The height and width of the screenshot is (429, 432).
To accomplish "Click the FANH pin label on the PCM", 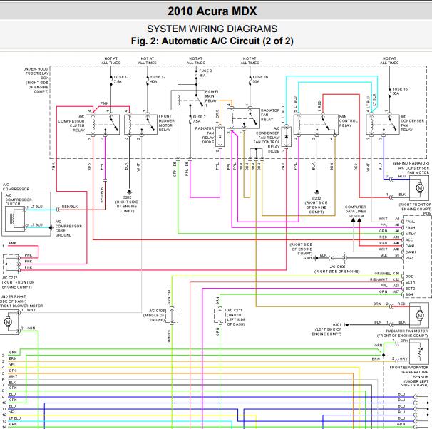I will click(410, 228).
